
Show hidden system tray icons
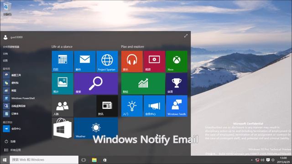252,160
